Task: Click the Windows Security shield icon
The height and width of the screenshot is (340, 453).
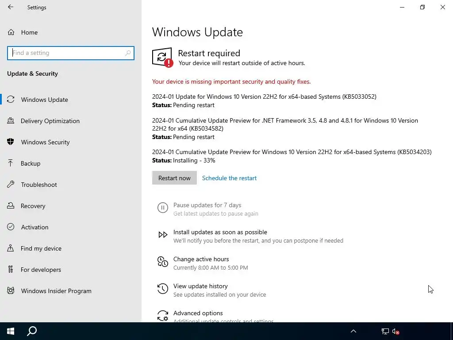Action: [11, 142]
